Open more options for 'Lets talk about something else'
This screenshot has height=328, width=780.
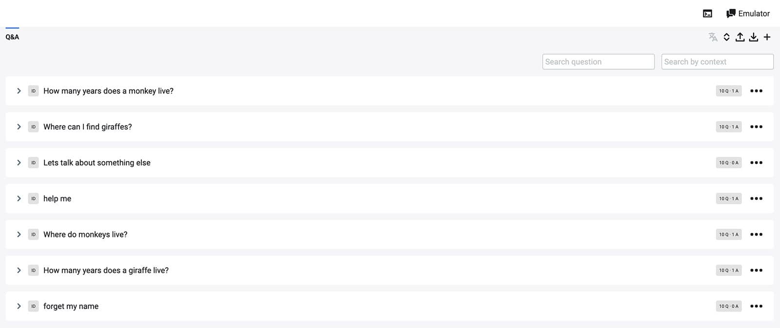tap(756, 163)
